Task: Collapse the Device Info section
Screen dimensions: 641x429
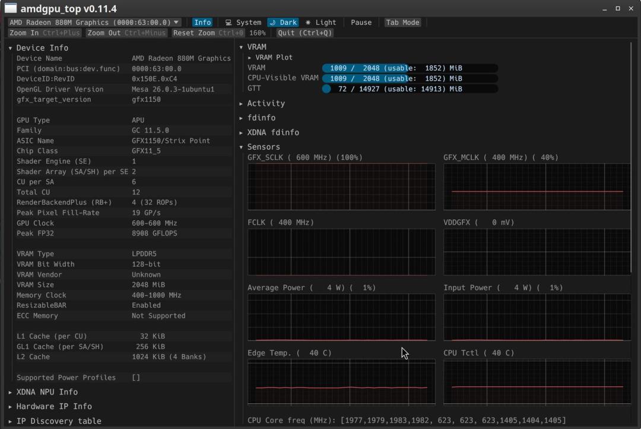Action: (39, 48)
